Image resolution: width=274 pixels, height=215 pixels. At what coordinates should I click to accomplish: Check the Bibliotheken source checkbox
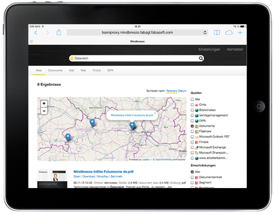pyautogui.click(x=192, y=110)
